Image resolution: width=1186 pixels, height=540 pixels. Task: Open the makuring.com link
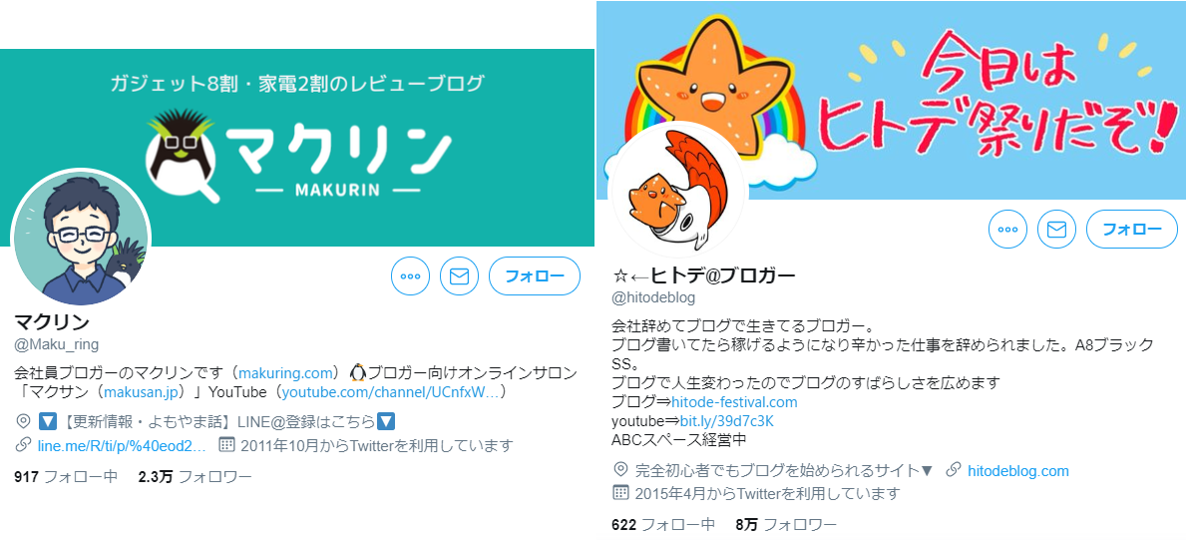coord(286,372)
